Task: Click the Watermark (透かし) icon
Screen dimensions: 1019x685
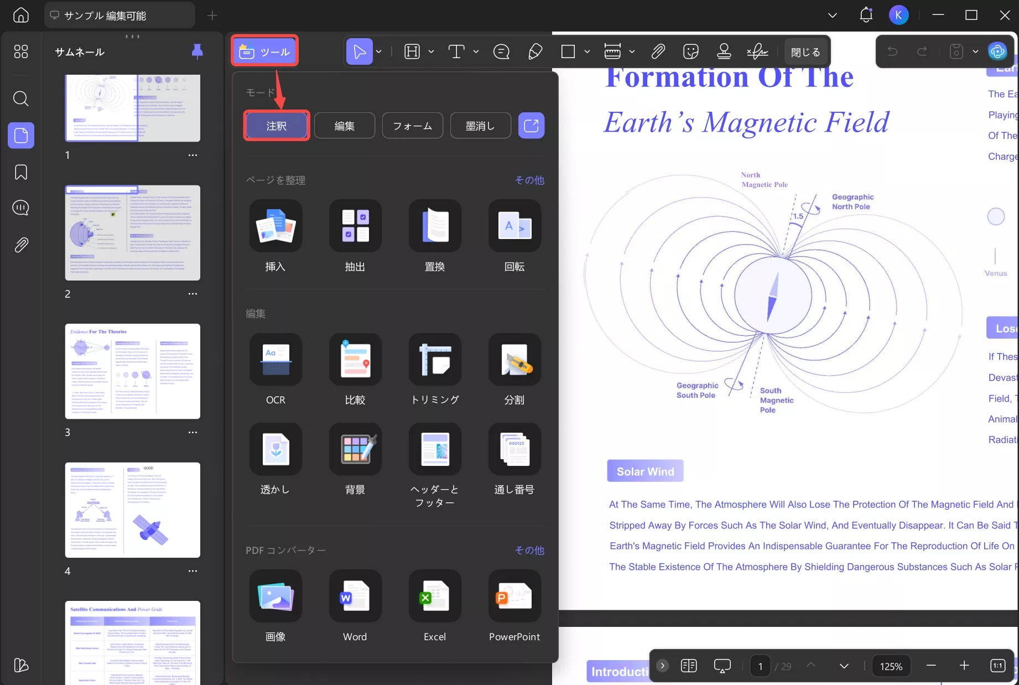Action: (x=275, y=449)
